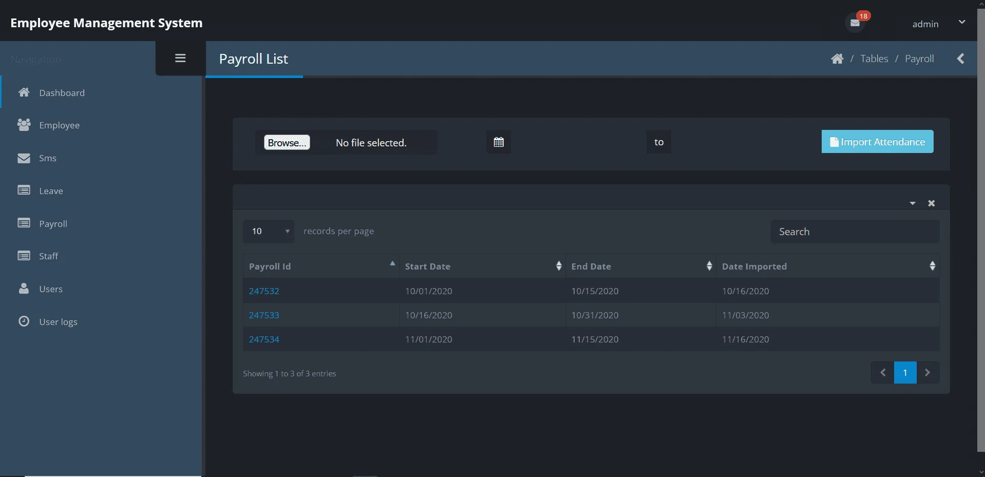Open the calendar date picker icon
985x477 pixels.
point(499,142)
